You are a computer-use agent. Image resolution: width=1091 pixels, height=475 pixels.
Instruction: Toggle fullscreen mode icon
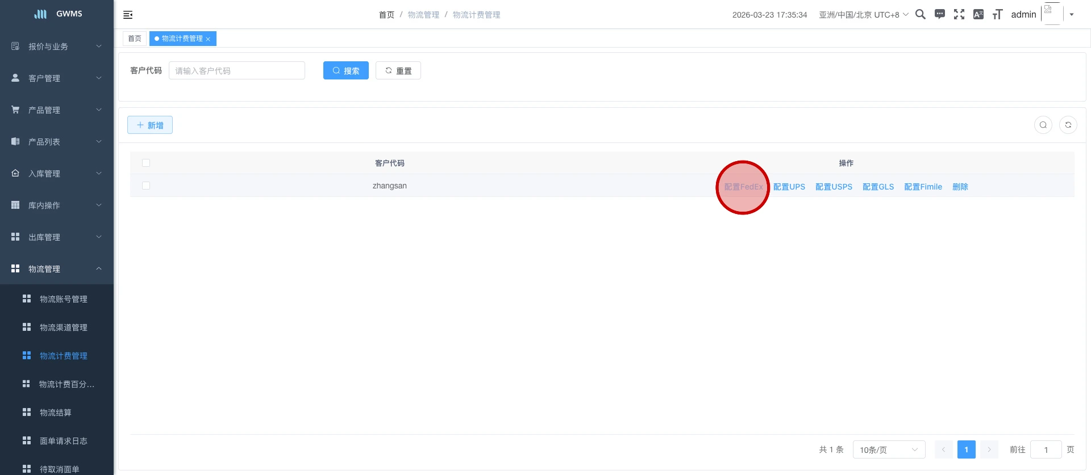point(959,14)
